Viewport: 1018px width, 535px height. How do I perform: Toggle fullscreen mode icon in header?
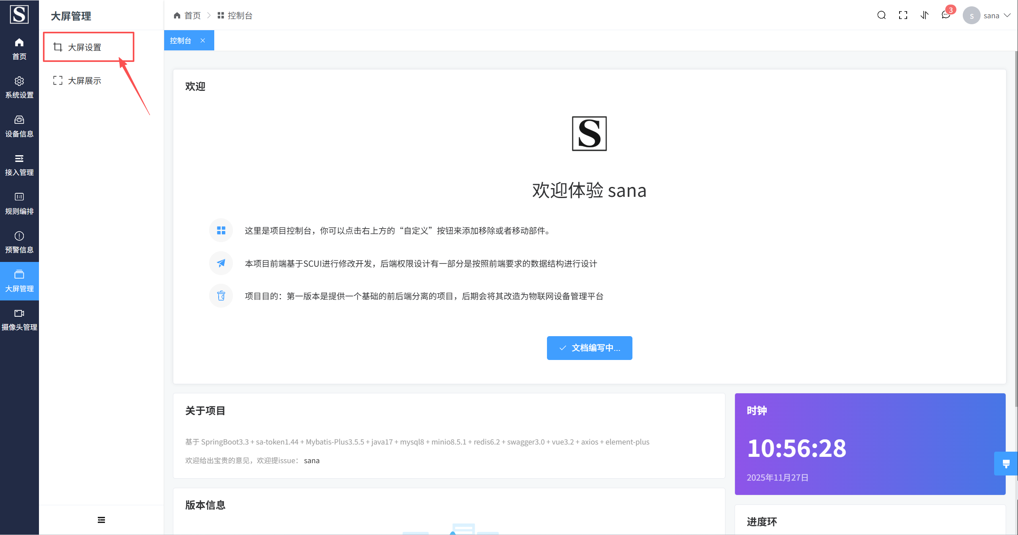903,15
